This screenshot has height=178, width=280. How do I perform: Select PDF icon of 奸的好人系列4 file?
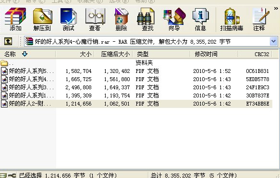coord(4,79)
